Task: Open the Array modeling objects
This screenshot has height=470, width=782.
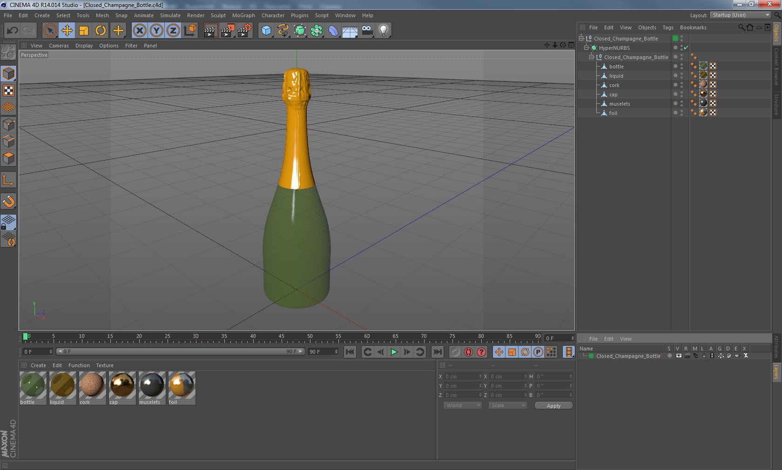Action: tap(317, 31)
